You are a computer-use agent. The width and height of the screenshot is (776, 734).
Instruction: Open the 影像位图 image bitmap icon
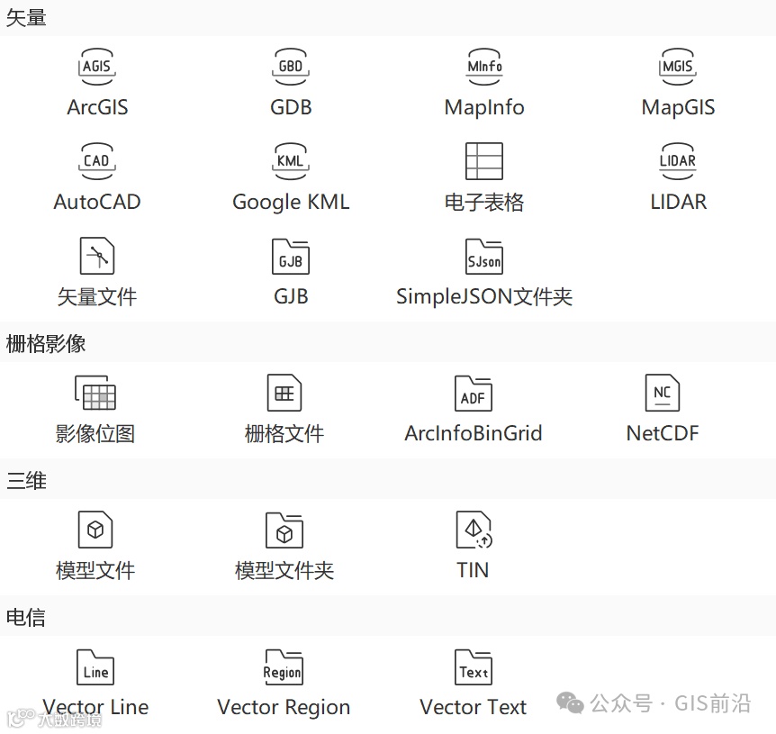pyautogui.click(x=95, y=393)
